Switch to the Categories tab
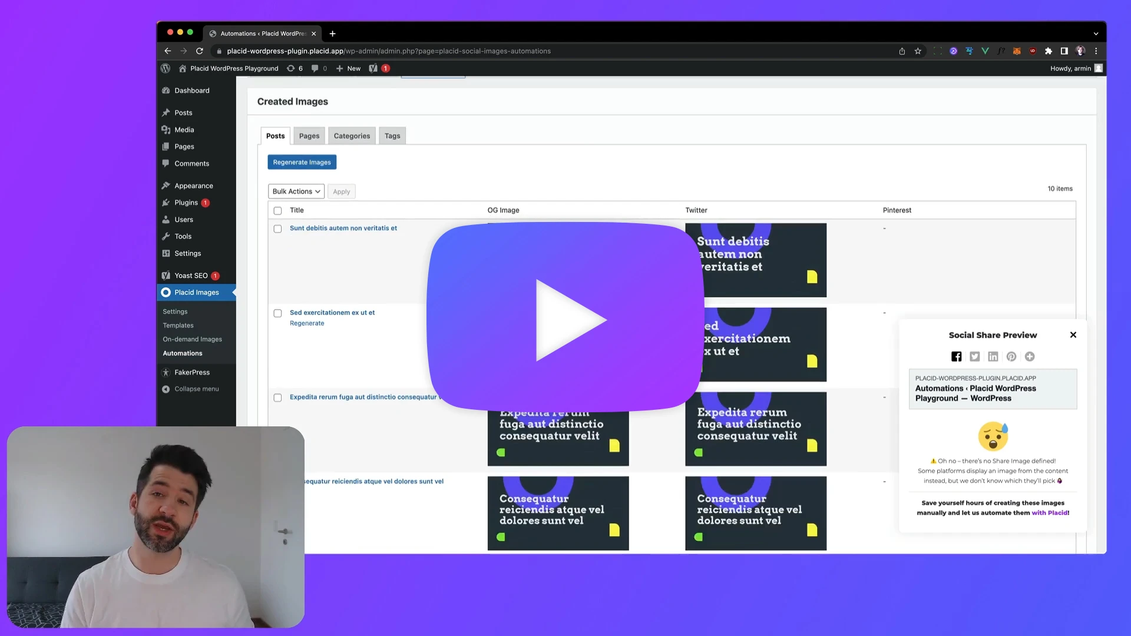The height and width of the screenshot is (636, 1131). (x=352, y=136)
